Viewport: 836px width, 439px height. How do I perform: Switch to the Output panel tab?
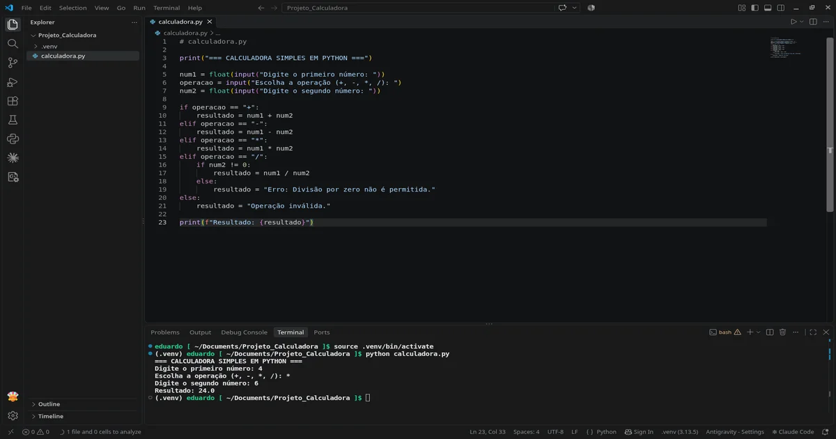pos(200,332)
